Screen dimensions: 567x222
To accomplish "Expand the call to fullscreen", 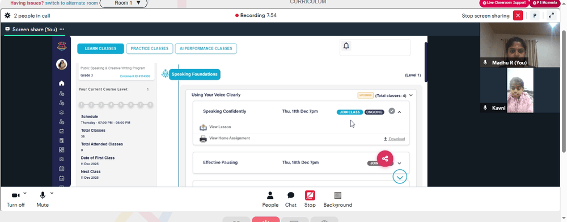I will 551,15.
